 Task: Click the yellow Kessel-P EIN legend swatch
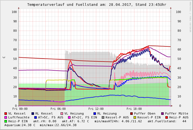(x=135, y=117)
